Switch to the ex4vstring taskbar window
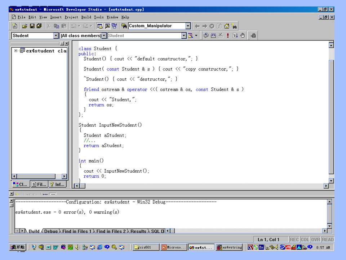Screen dimensions: 346x260 click(229, 247)
